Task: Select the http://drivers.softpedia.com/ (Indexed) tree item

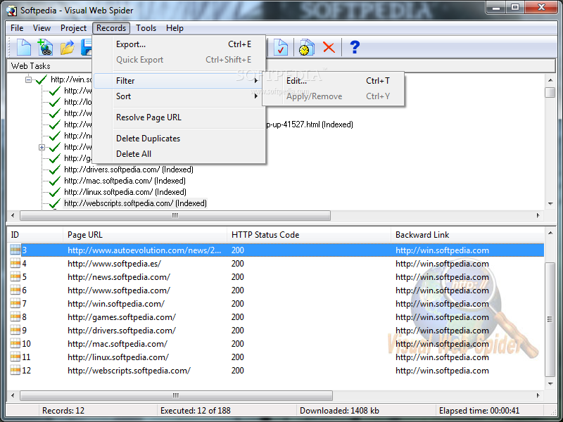Action: 129,170
